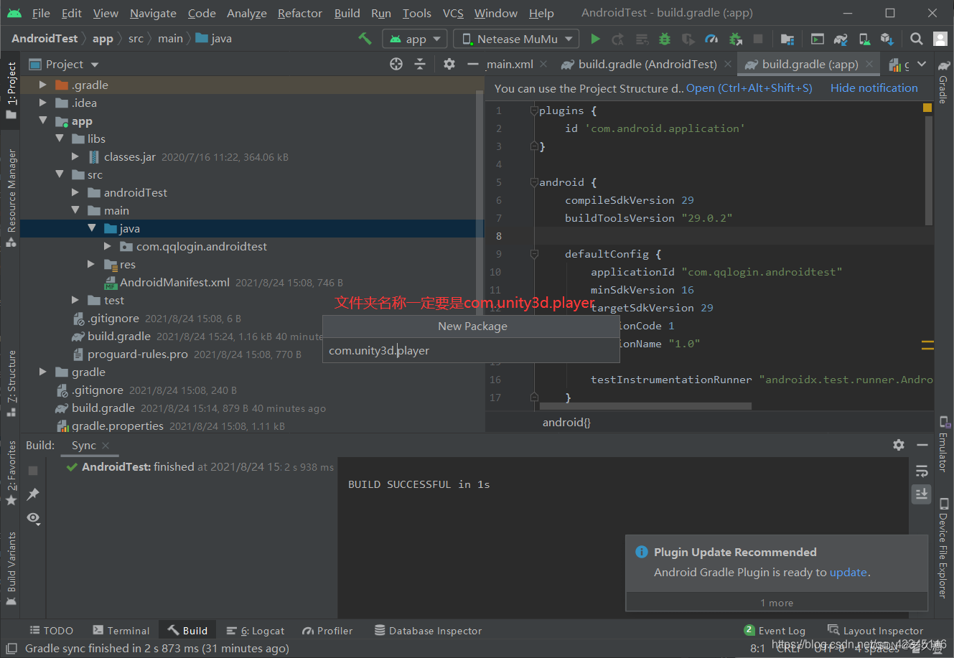The width and height of the screenshot is (954, 658).
Task: Open the Gradle panel on the right sidebar
Action: coord(943,88)
